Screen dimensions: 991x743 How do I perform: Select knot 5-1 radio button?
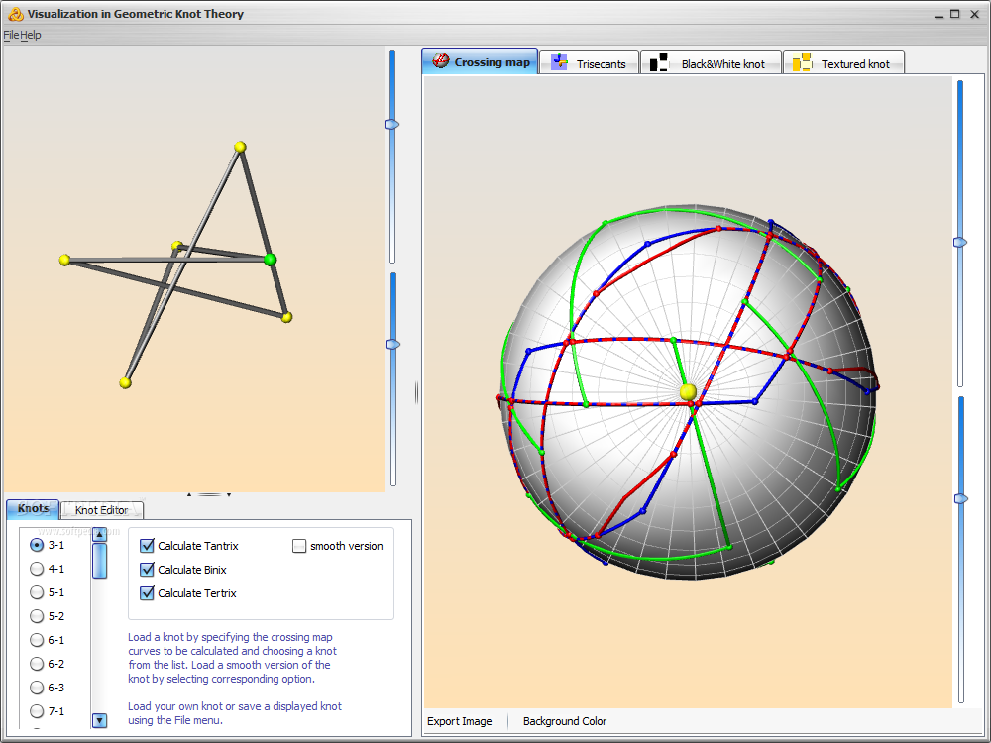click(37, 592)
